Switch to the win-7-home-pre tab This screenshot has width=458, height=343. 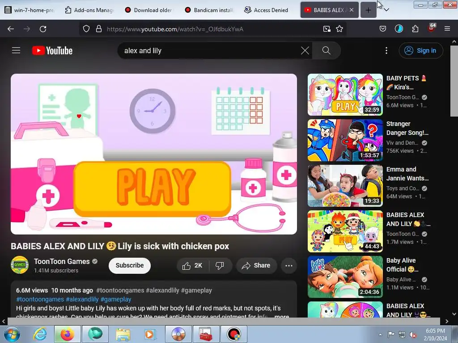(x=29, y=10)
